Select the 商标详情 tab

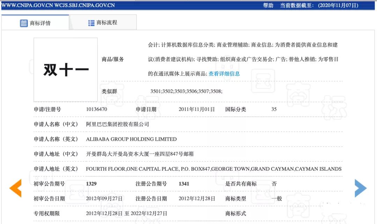click(39, 22)
